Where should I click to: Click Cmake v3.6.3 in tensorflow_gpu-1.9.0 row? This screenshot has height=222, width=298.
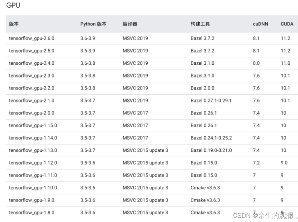click(x=205, y=200)
